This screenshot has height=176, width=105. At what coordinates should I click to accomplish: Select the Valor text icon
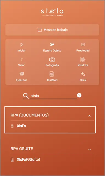[21, 59]
